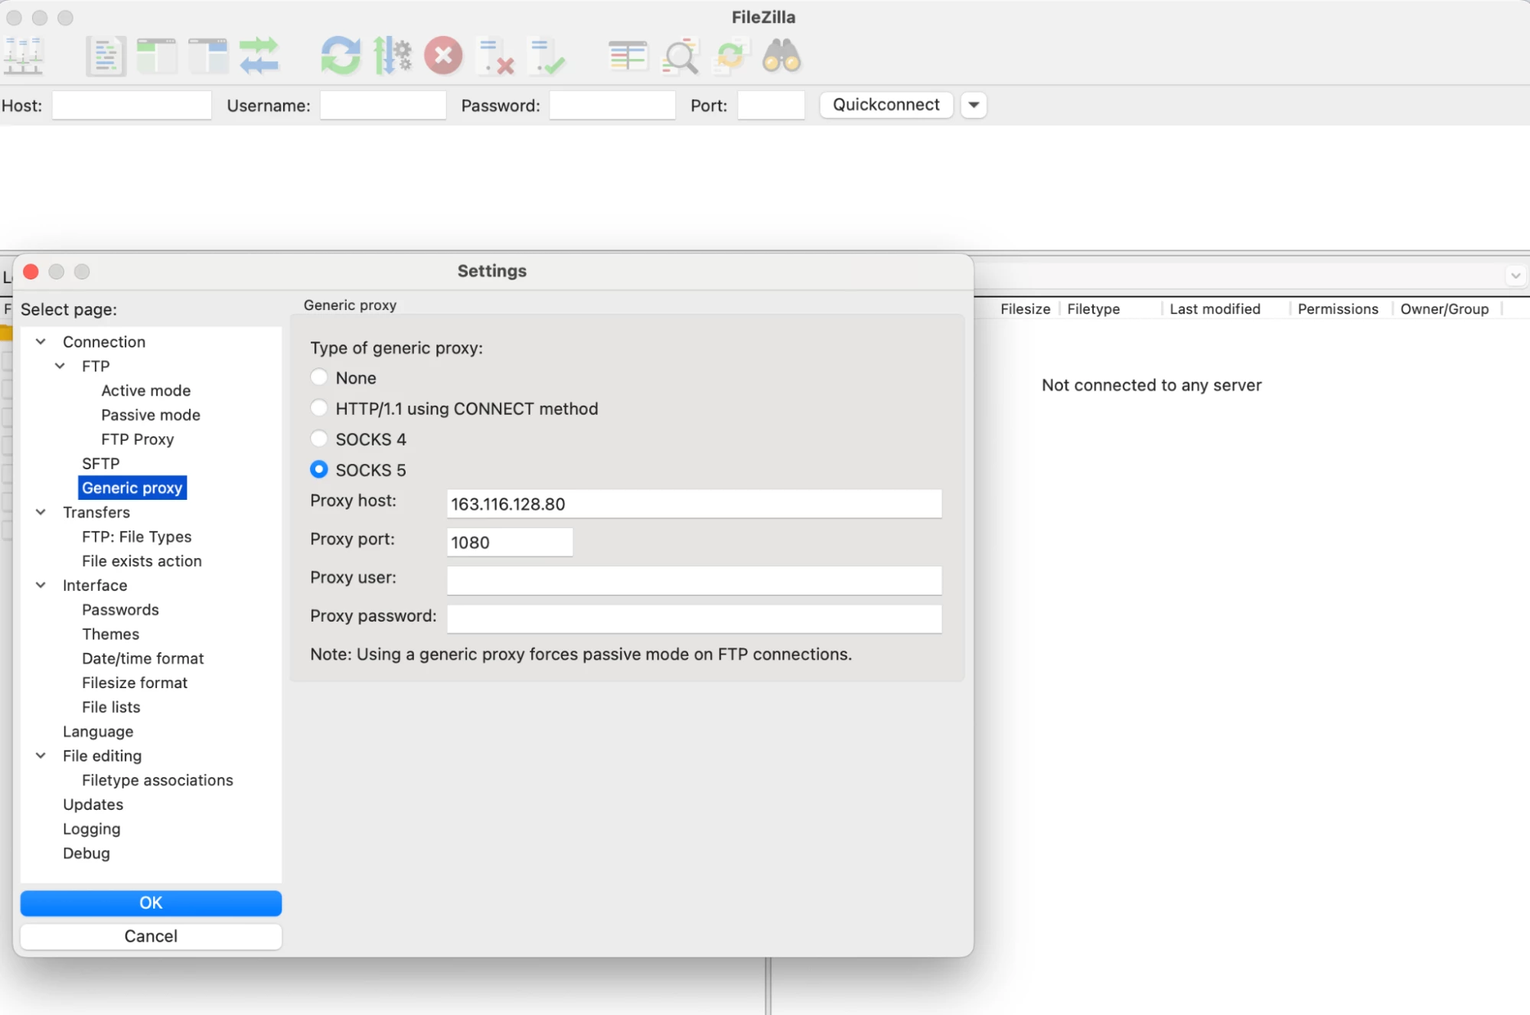Choose the SOCKS 4 option

[319, 439]
